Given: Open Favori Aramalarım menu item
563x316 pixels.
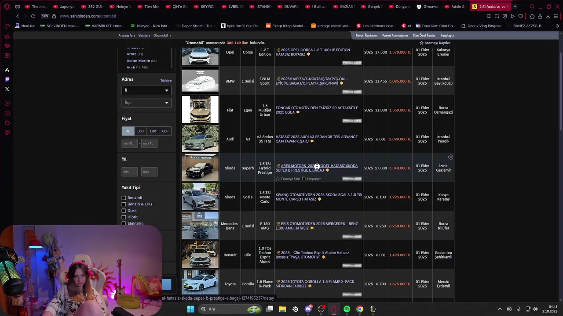Looking at the screenshot, I should [395, 36].
